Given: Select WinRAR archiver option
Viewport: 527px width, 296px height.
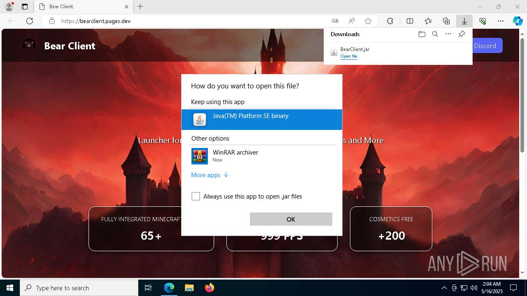Looking at the screenshot, I should (262, 156).
